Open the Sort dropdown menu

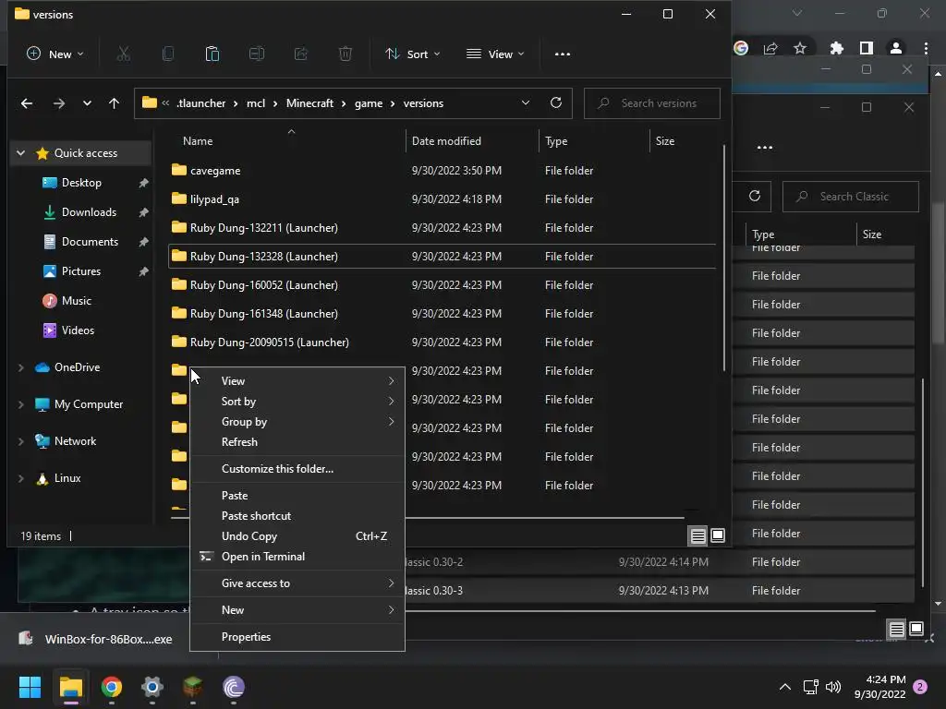(413, 54)
